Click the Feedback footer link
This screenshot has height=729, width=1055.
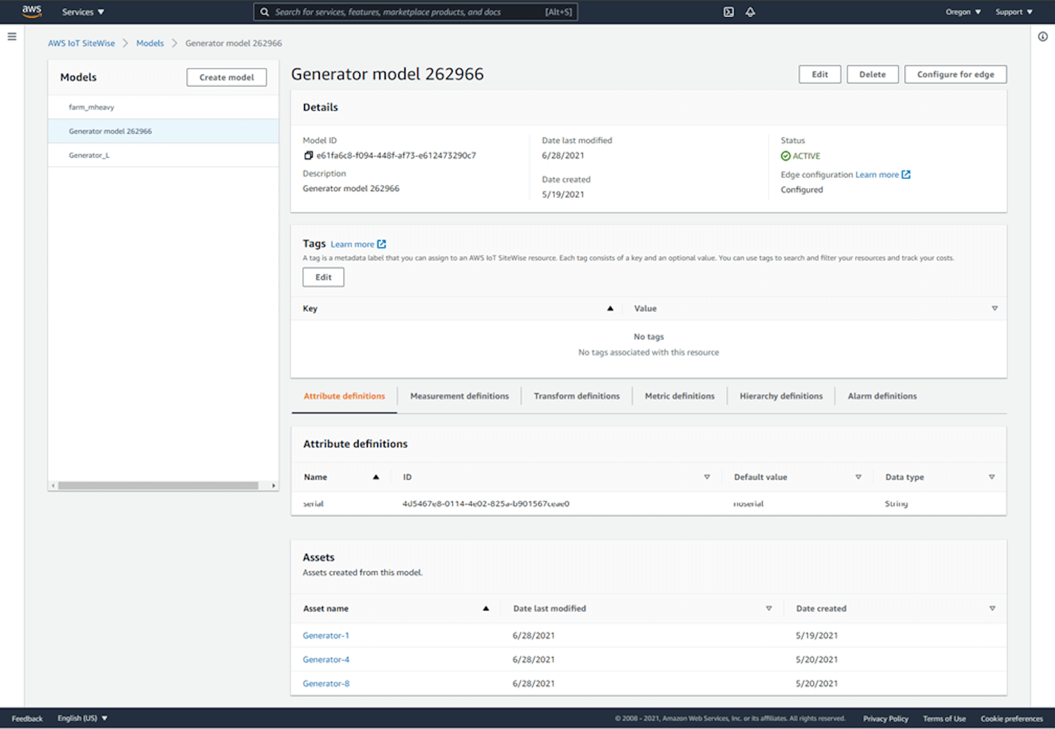pos(27,718)
